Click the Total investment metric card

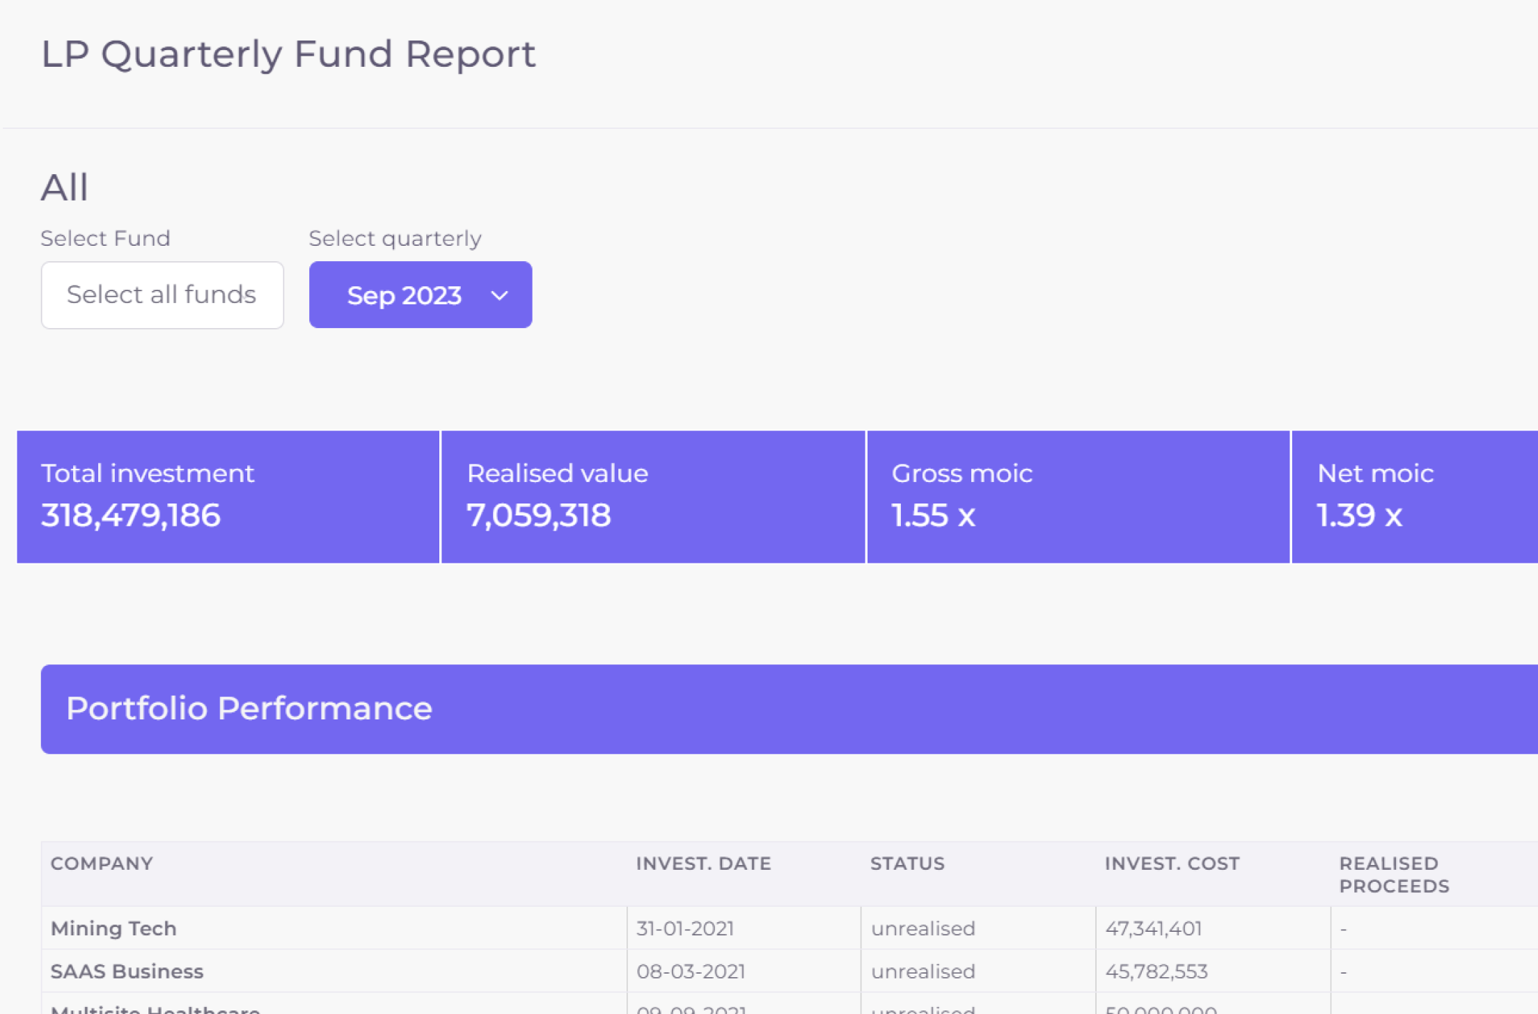228,496
